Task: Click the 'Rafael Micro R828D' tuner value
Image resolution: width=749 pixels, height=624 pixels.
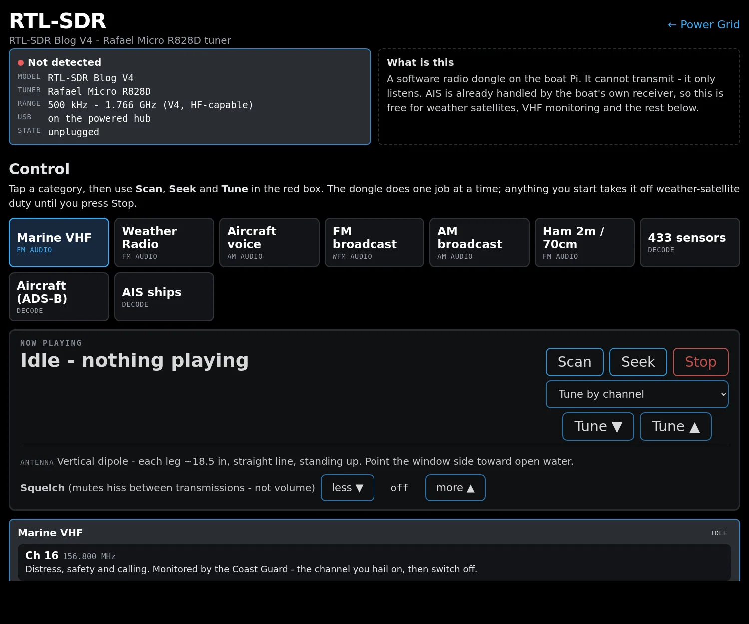Action: click(x=99, y=91)
